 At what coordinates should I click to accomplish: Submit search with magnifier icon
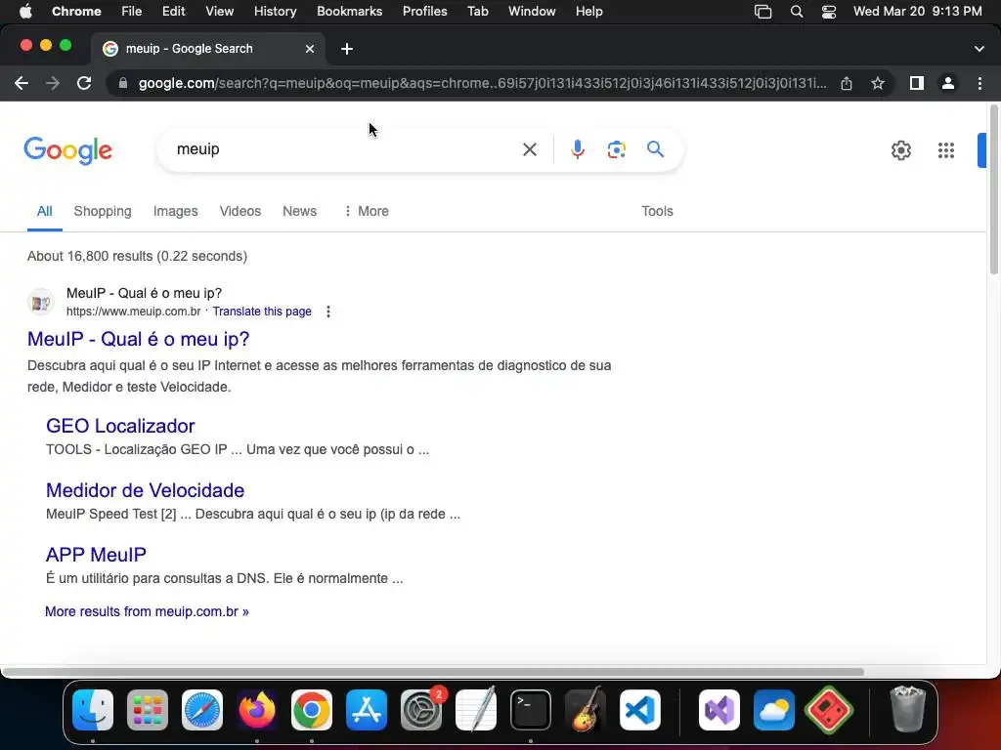tap(655, 149)
